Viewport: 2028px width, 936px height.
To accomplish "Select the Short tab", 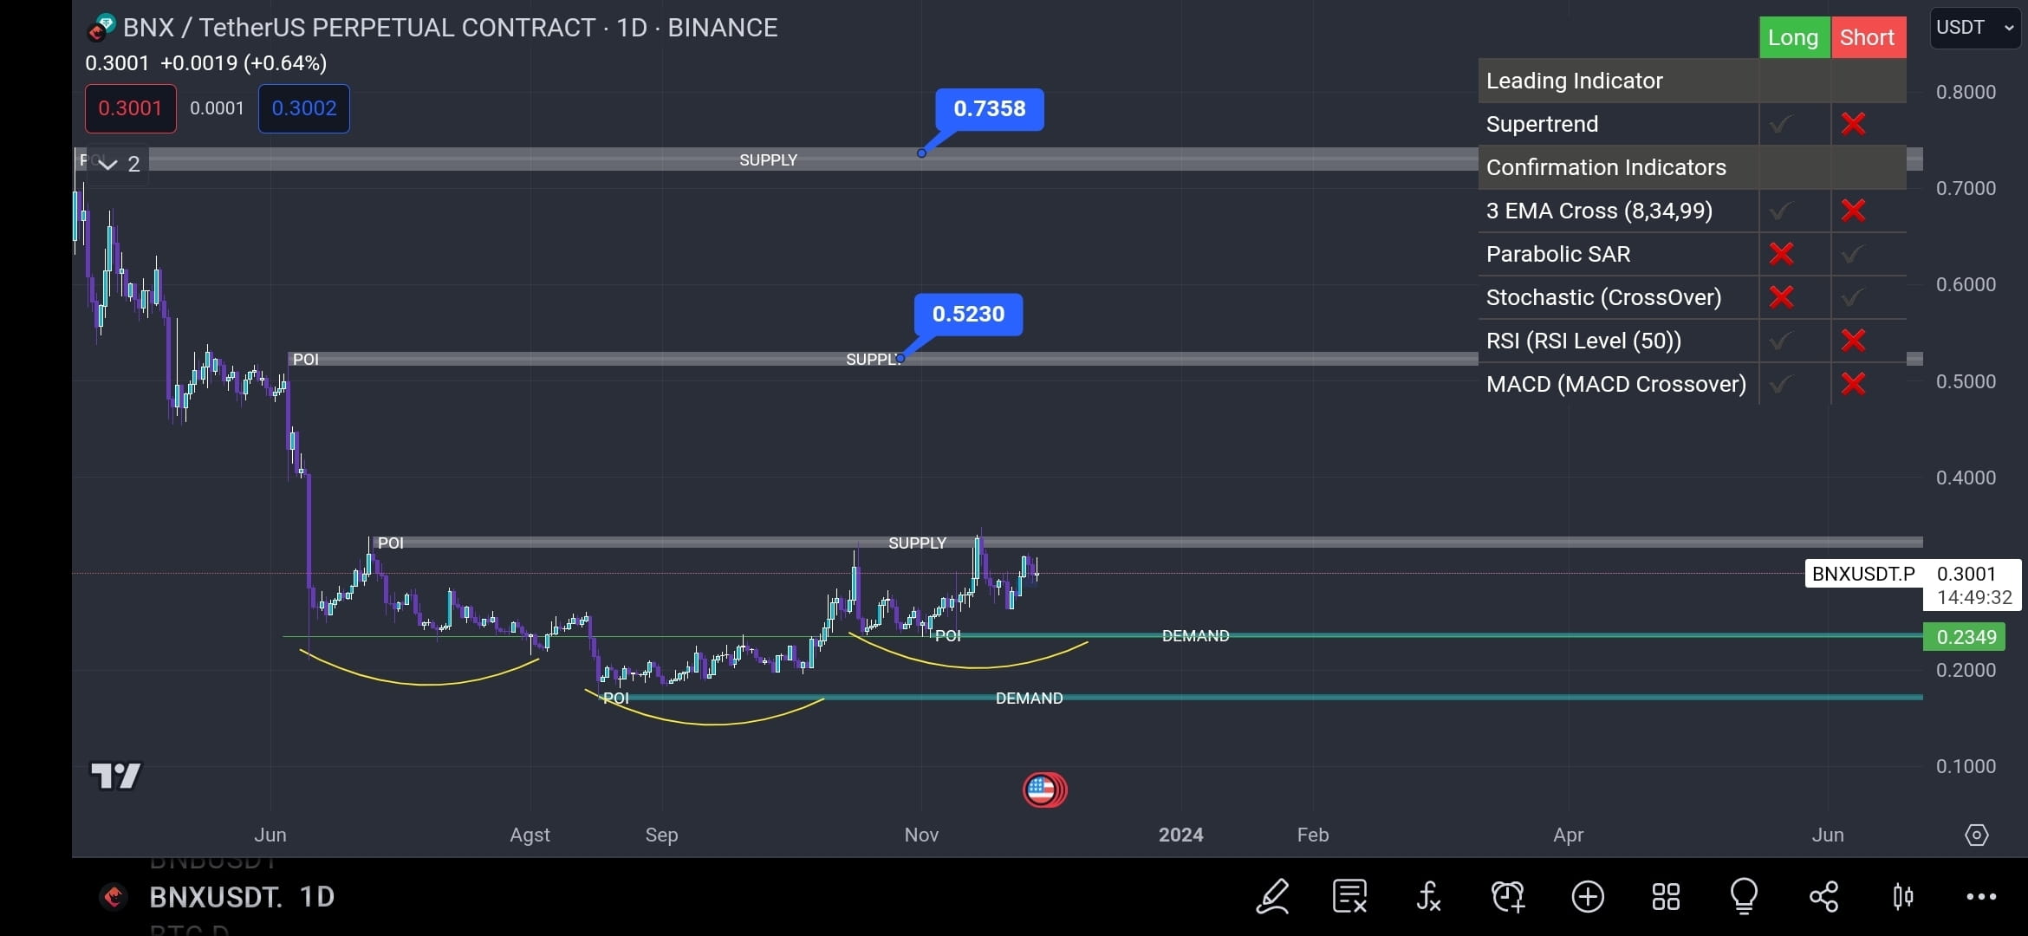I will point(1868,36).
